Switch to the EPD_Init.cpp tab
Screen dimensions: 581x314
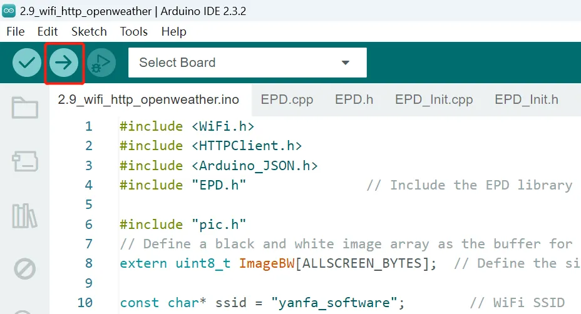pyautogui.click(x=434, y=99)
